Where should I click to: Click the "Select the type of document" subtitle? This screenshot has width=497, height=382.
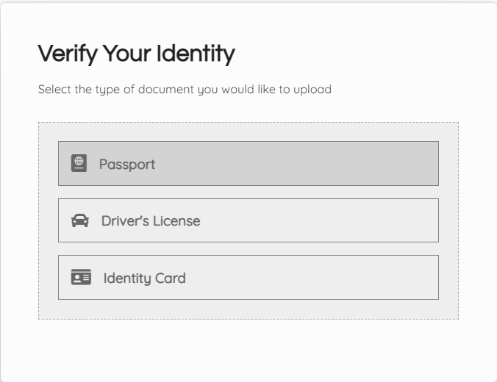[x=185, y=90]
